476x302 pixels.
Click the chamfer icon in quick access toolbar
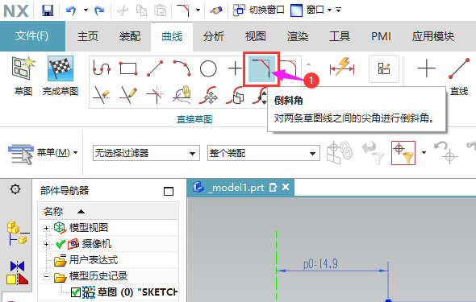click(x=183, y=10)
